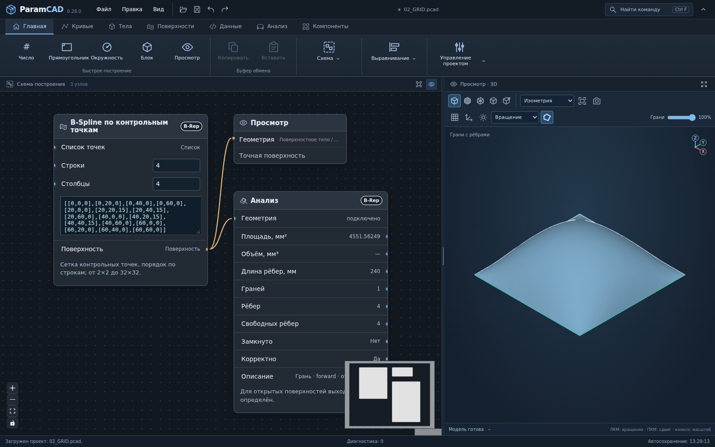
Task: Toggle the lighting sun icon
Action: (483, 117)
